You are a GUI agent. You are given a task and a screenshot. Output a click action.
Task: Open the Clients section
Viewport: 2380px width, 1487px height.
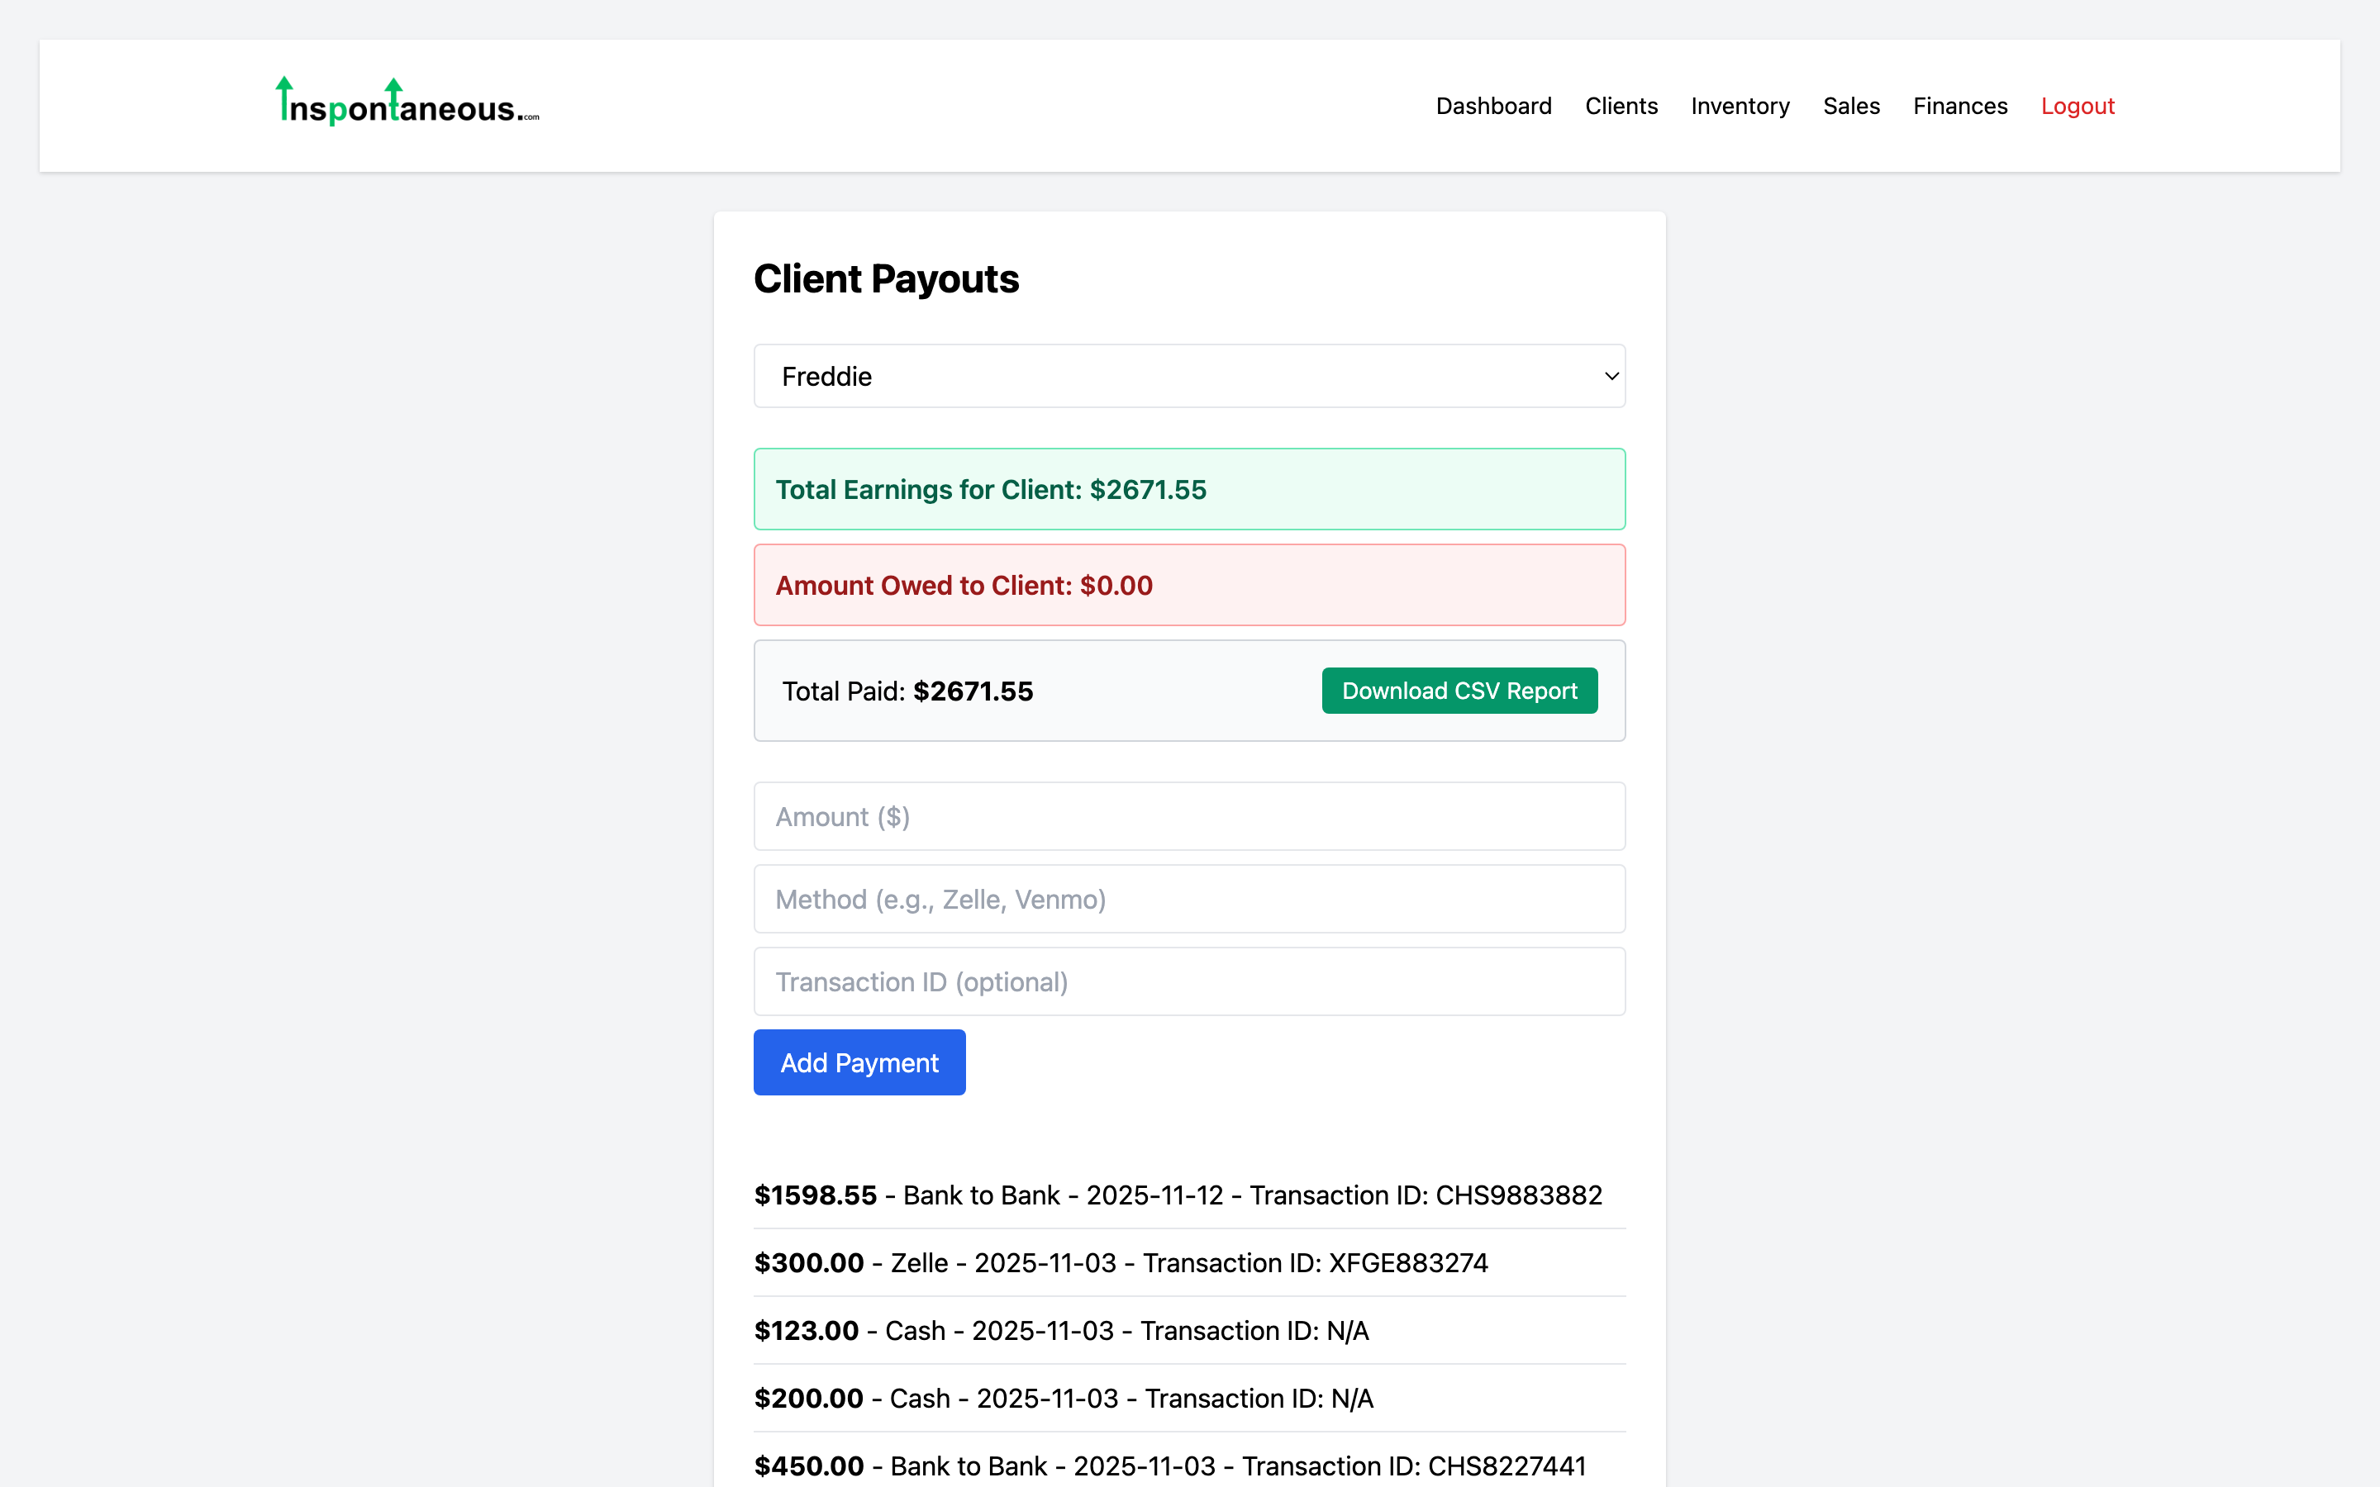coord(1621,105)
